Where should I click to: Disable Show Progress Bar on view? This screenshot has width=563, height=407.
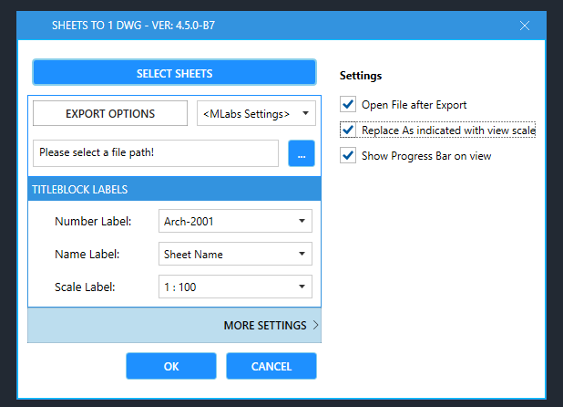pyautogui.click(x=347, y=156)
